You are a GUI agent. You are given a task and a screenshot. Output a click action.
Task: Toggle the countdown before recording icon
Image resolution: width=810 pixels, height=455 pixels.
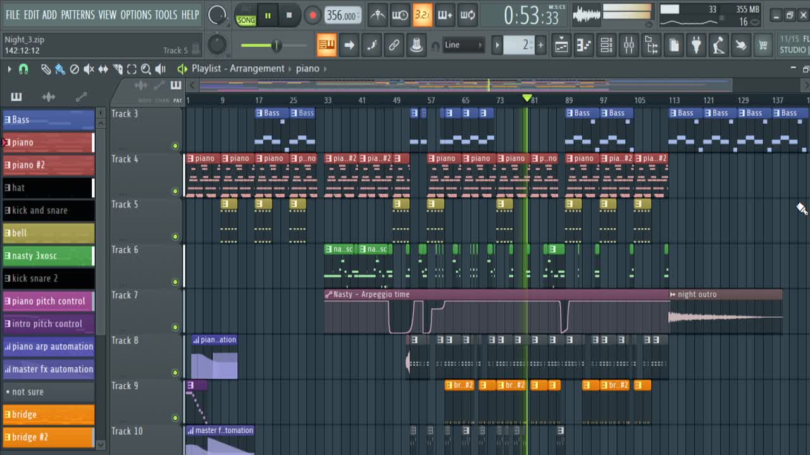[422, 15]
